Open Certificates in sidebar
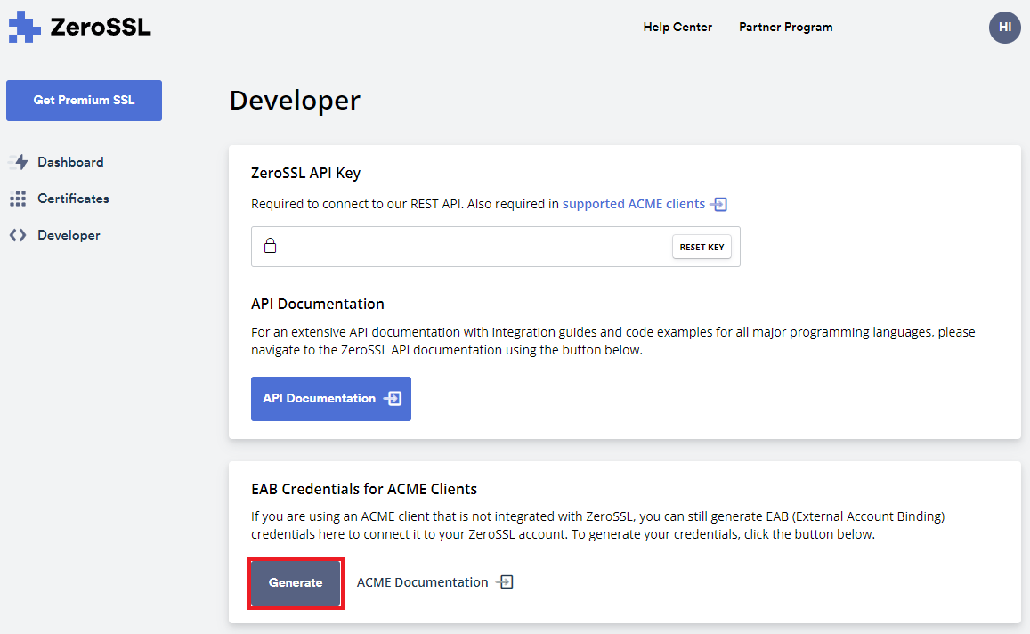Screen dimensions: 1030x634 point(73,199)
